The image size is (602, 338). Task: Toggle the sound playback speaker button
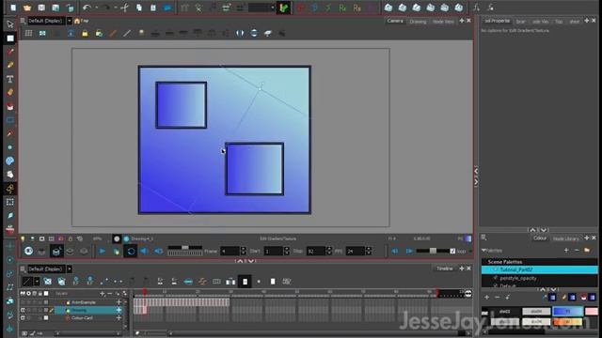point(144,251)
